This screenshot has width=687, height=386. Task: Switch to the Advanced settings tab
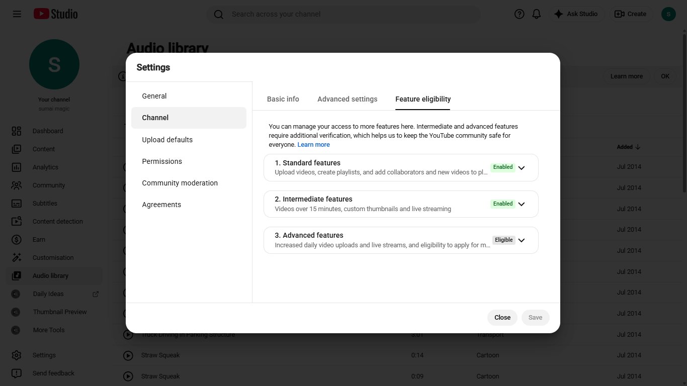tap(348, 99)
